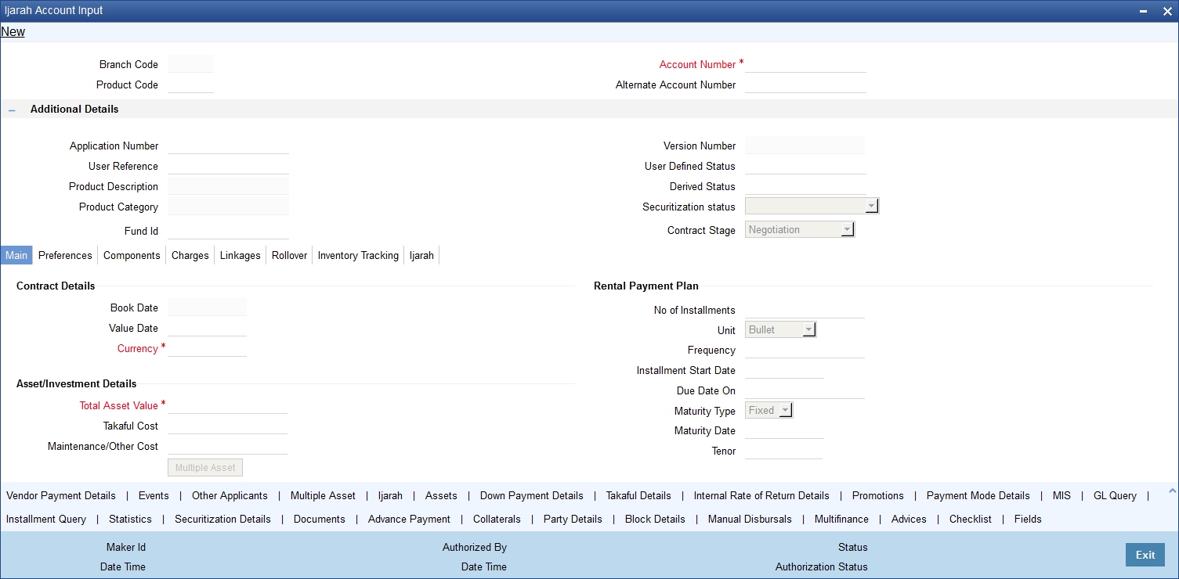This screenshot has height=579, width=1179.
Task: Click the Currency field
Action: point(207,349)
